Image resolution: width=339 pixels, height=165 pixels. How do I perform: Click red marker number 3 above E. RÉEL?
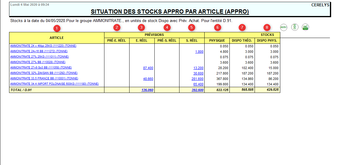pos(141,27)
